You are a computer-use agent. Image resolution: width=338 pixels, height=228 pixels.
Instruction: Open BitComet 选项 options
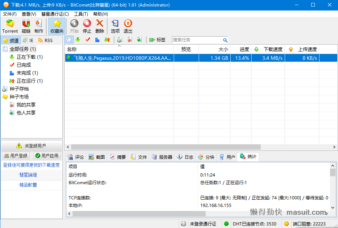point(115,25)
